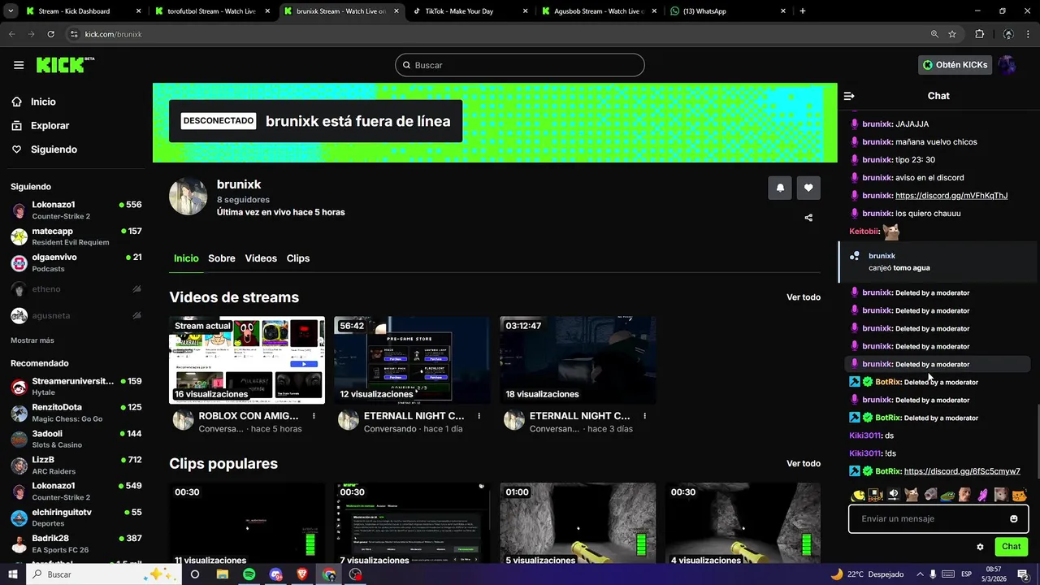Open elchiringuitotv recommended channel
The width and height of the screenshot is (1040, 585).
click(x=76, y=518)
